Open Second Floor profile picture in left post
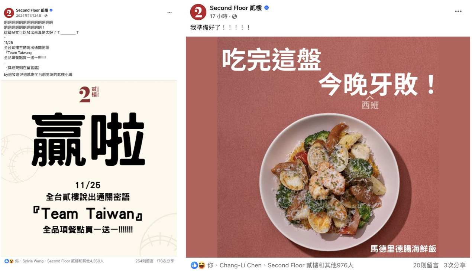This screenshot has height=271, width=472. [9, 13]
